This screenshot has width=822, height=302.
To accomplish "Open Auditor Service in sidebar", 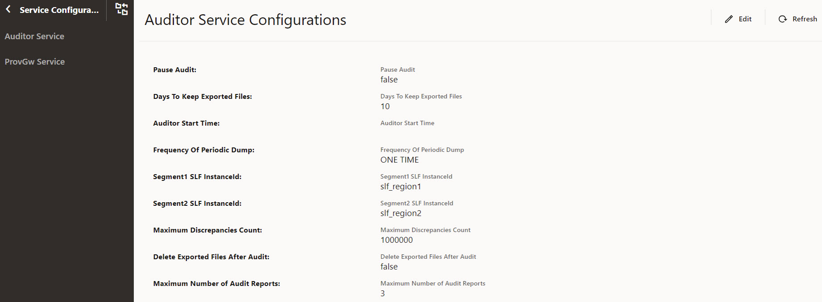I will pyautogui.click(x=34, y=37).
